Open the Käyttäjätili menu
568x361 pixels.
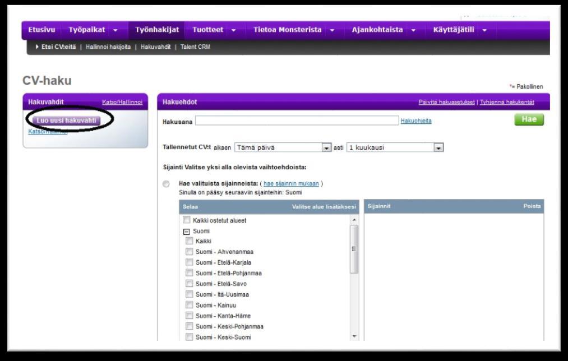(x=454, y=30)
